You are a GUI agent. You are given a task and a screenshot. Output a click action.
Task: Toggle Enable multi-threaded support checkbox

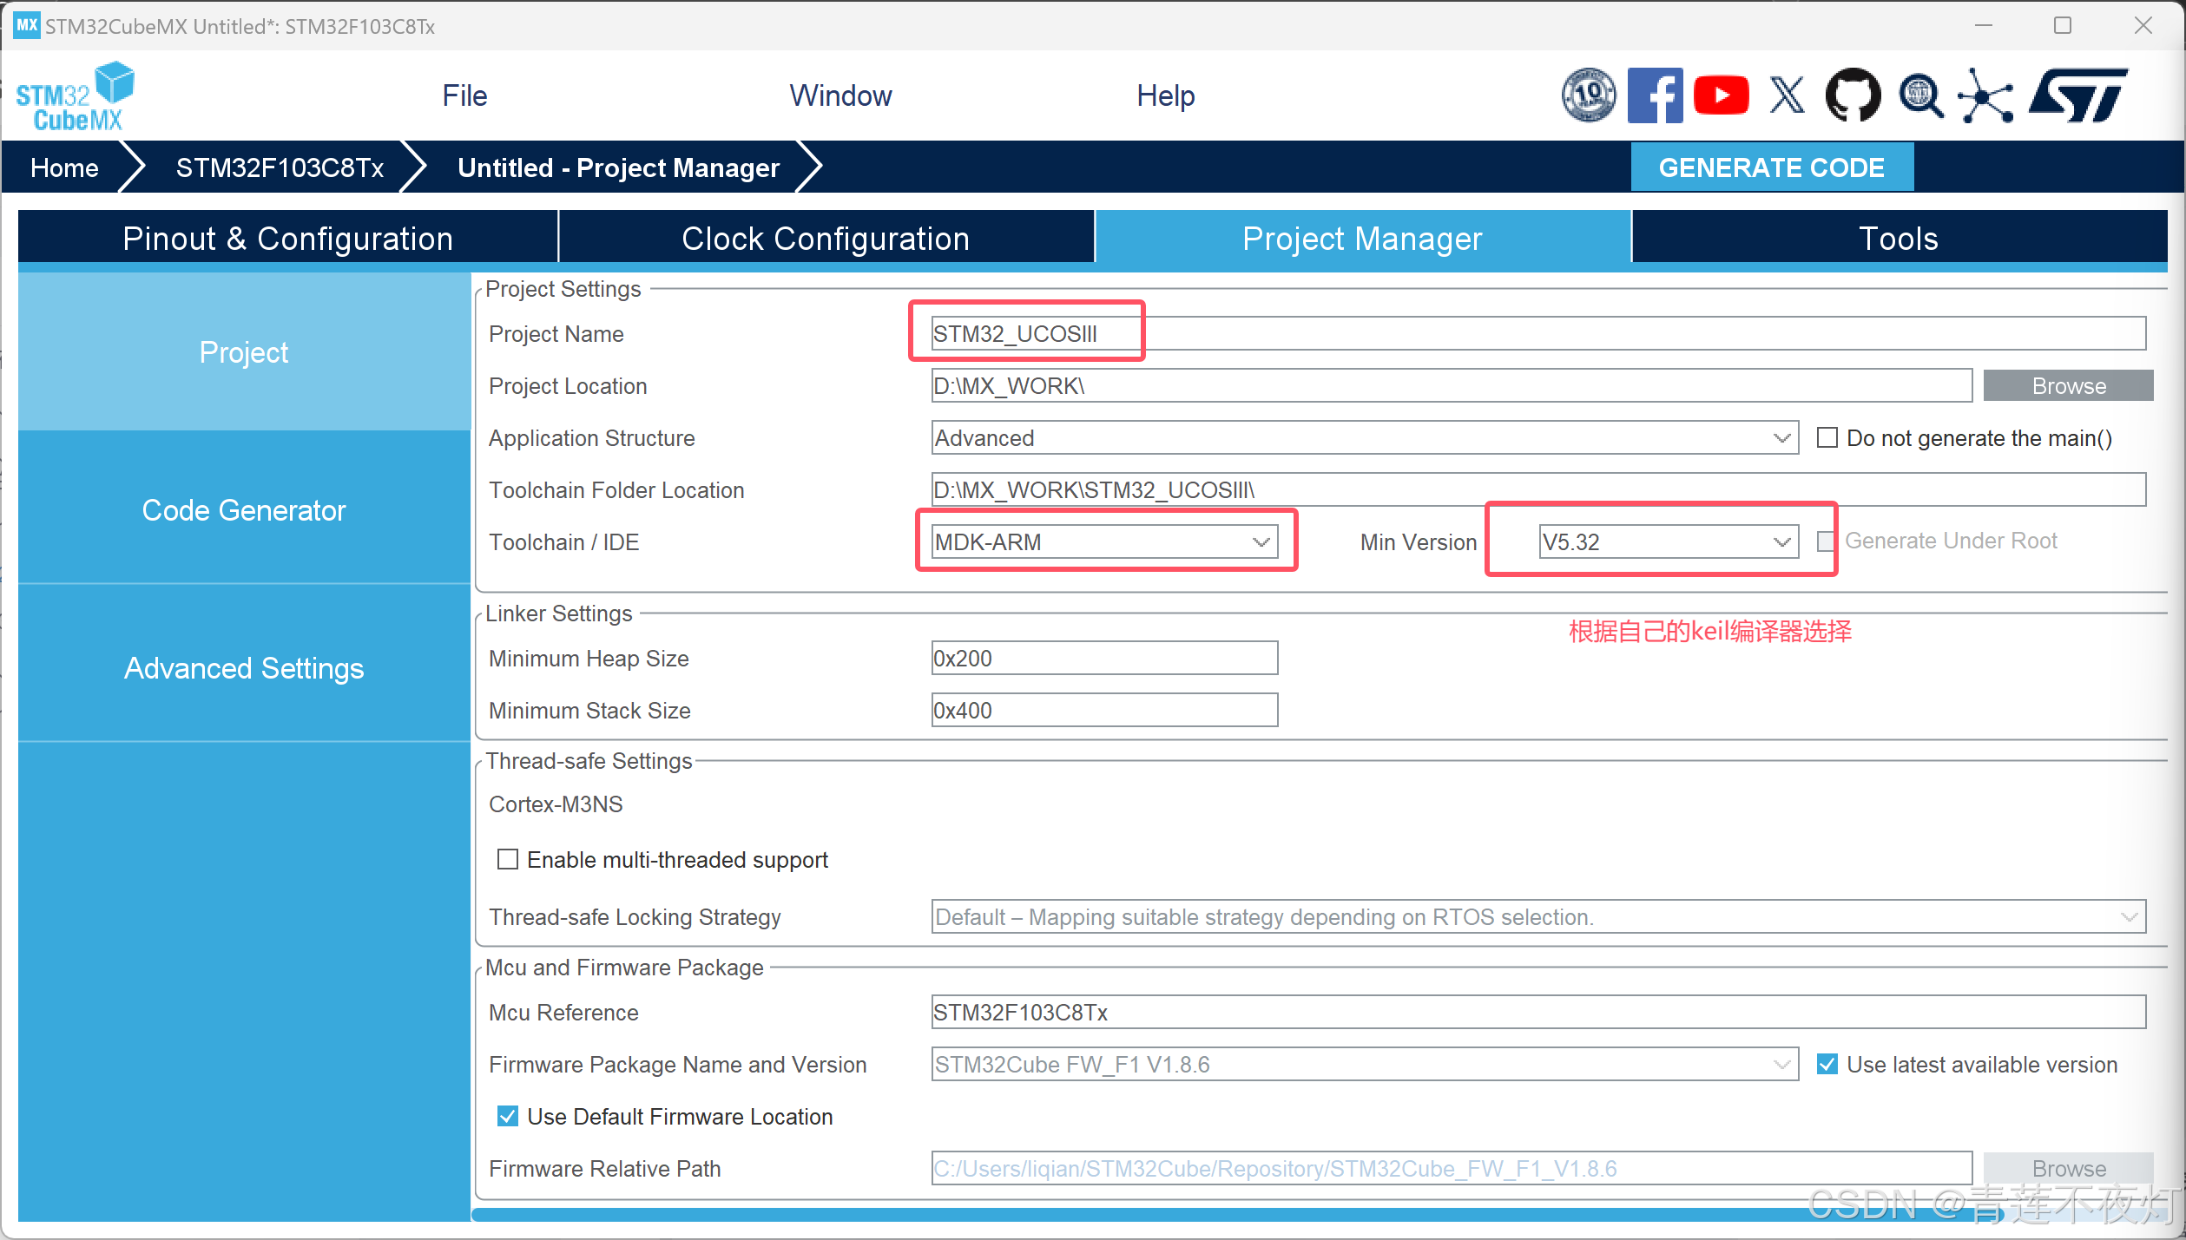[x=508, y=859]
